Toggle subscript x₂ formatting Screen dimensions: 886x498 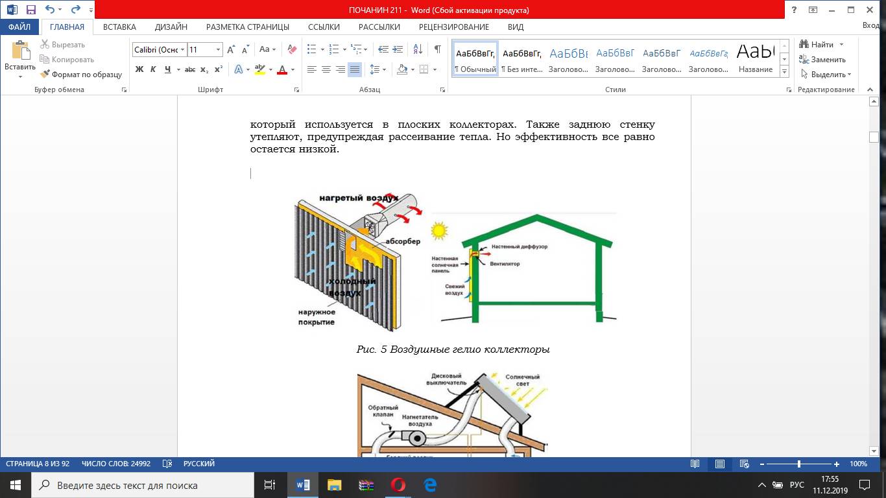(x=204, y=69)
